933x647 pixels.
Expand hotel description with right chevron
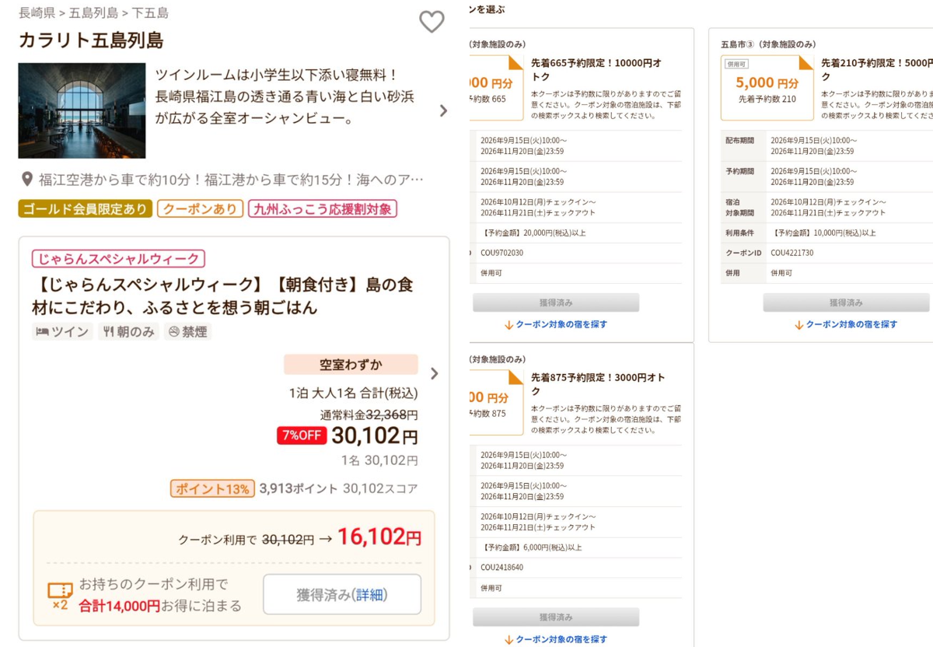443,110
